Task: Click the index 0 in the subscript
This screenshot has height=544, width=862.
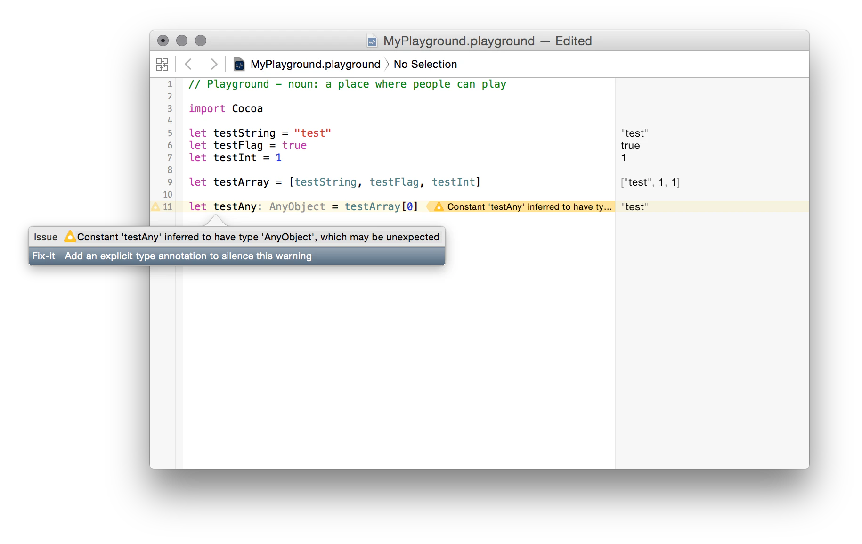Action: click(x=409, y=207)
